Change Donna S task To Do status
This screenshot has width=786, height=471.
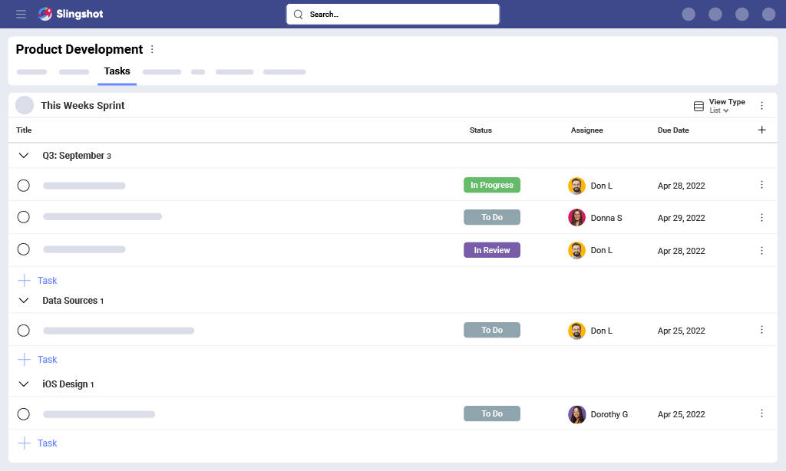(x=492, y=217)
